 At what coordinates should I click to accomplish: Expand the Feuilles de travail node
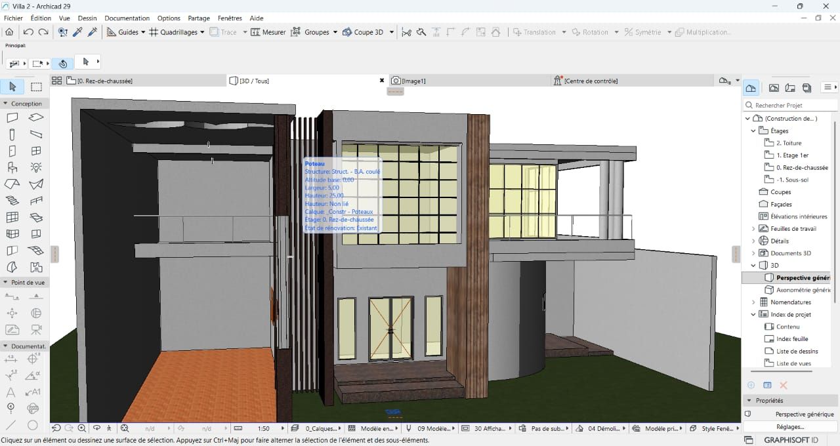tap(753, 229)
